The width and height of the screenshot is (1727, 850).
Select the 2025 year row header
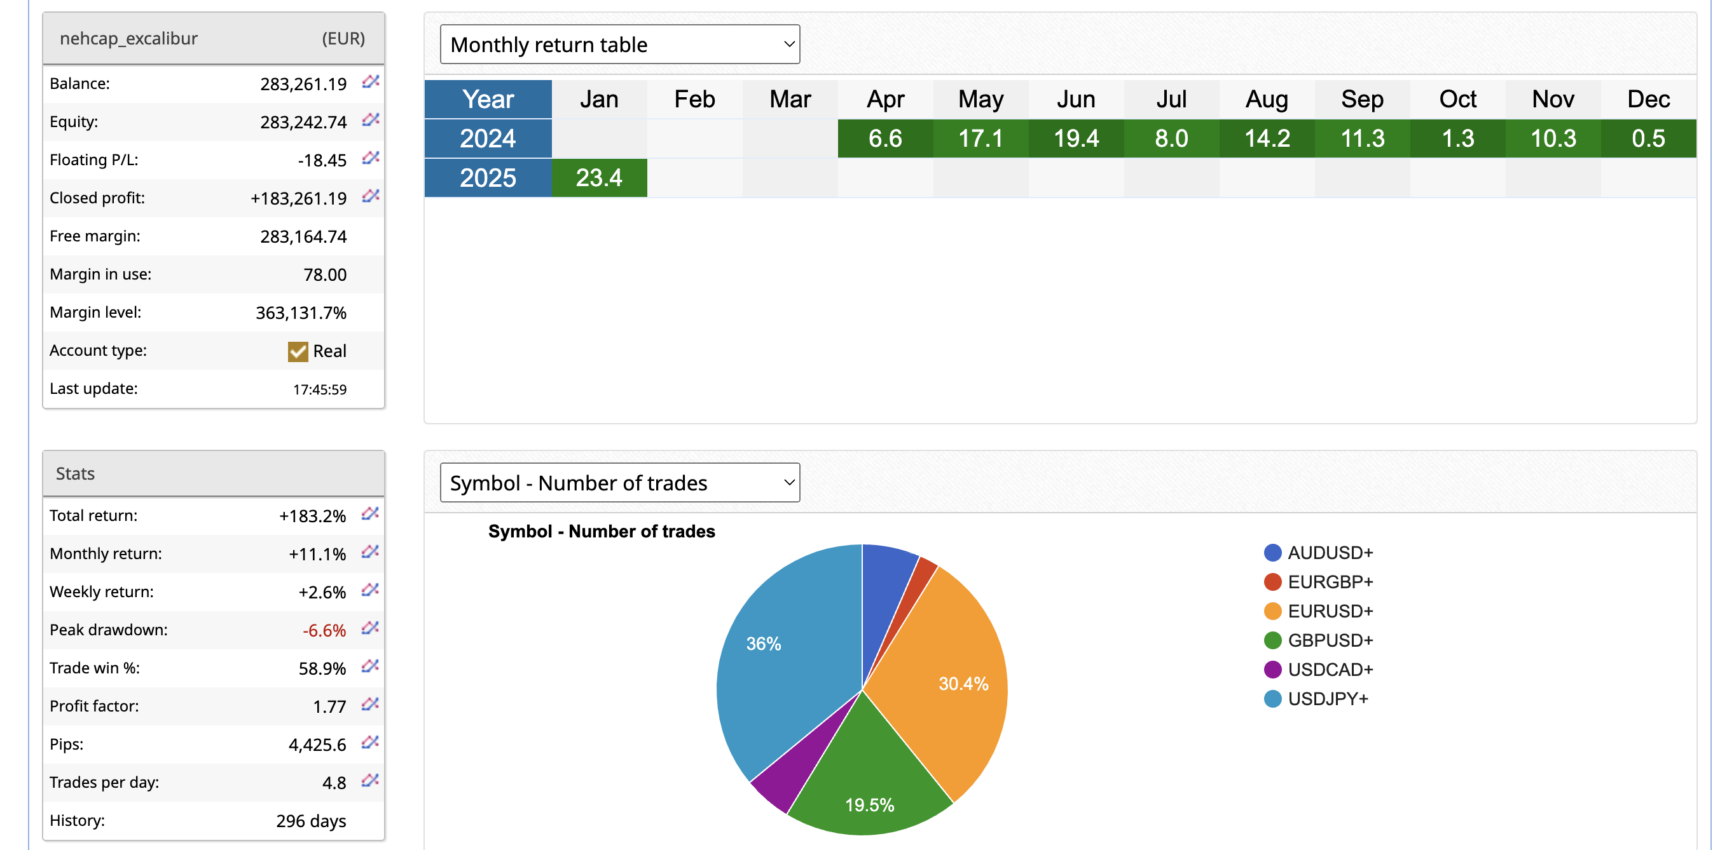point(488,177)
